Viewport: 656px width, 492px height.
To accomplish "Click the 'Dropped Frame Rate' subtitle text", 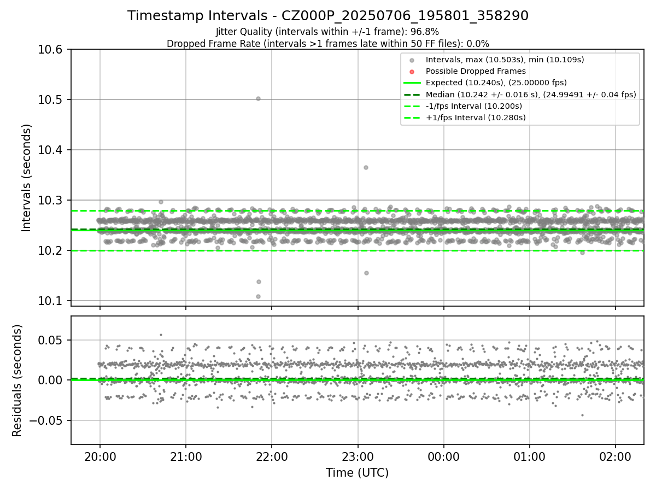I will coord(328,44).
